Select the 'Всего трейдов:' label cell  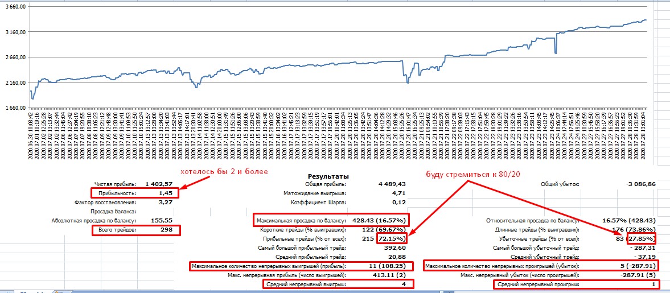pyautogui.click(x=117, y=230)
